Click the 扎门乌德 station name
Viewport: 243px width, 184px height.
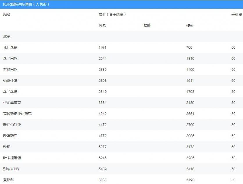click(10, 48)
